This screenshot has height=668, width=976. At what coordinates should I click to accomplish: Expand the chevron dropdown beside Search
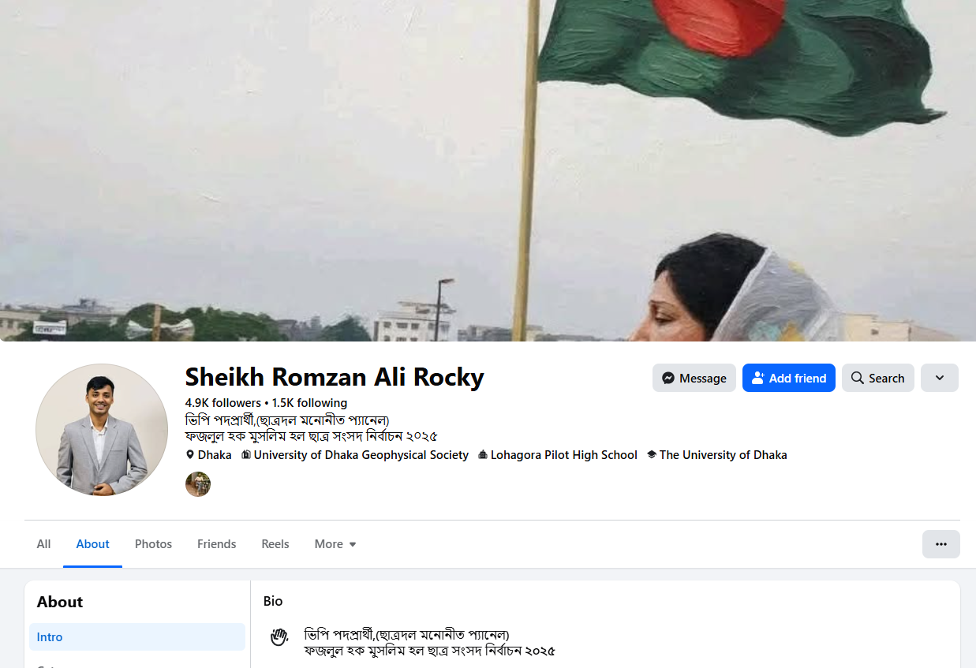click(x=940, y=378)
